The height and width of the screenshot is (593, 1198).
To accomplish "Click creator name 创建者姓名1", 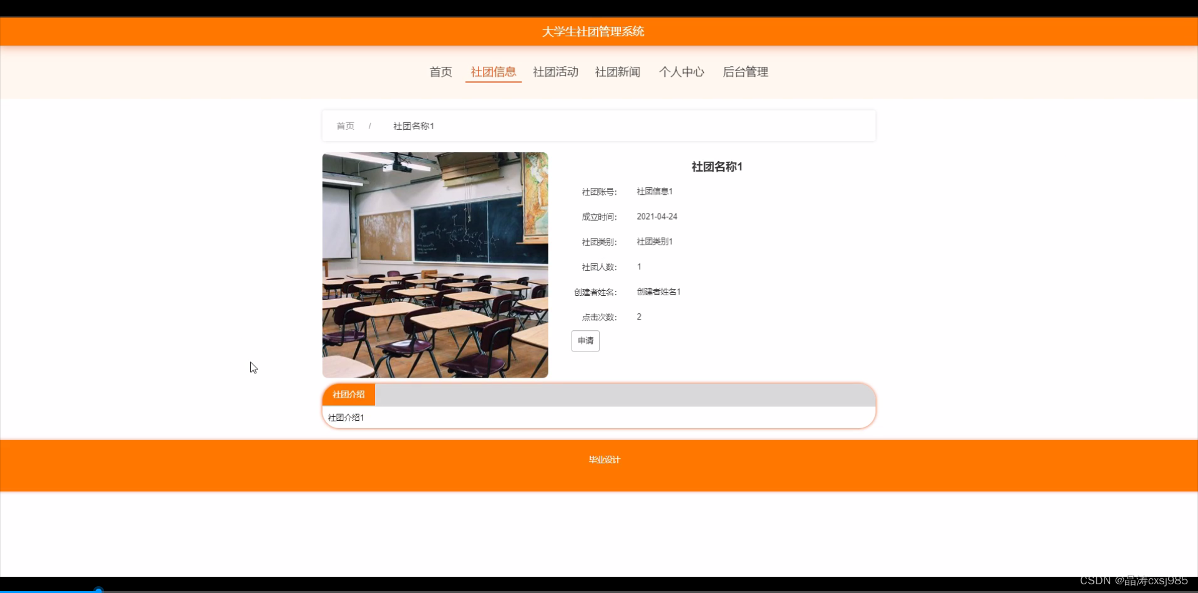I will point(658,292).
